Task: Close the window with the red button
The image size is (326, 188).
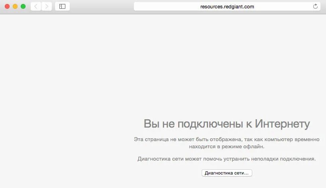Action: point(7,6)
